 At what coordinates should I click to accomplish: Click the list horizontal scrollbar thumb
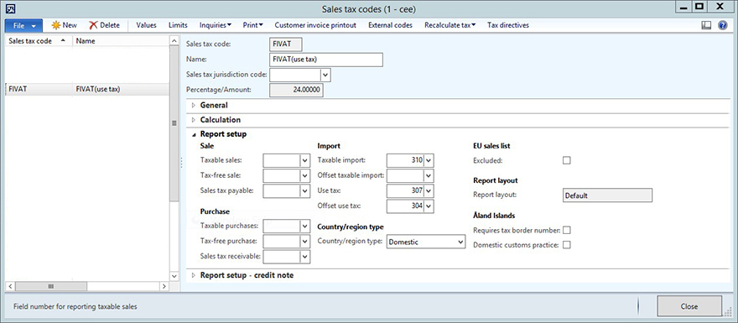pos(51,286)
